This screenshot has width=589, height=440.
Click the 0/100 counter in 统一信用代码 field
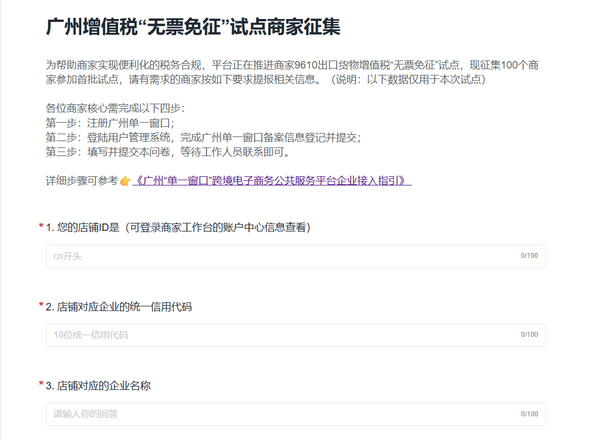click(529, 335)
